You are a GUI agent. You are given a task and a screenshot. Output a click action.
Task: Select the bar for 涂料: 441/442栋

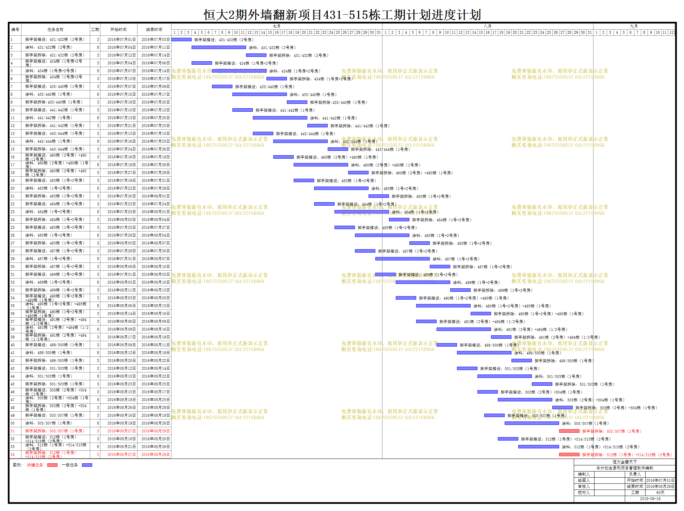click(x=280, y=118)
